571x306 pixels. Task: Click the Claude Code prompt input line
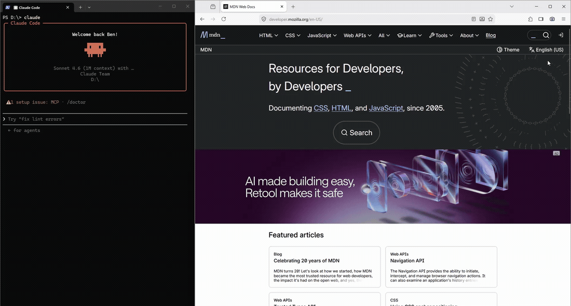pyautogui.click(x=95, y=119)
